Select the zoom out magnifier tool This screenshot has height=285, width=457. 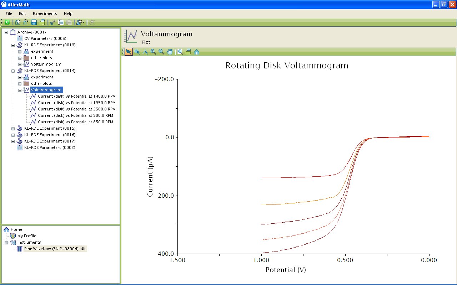(161, 52)
